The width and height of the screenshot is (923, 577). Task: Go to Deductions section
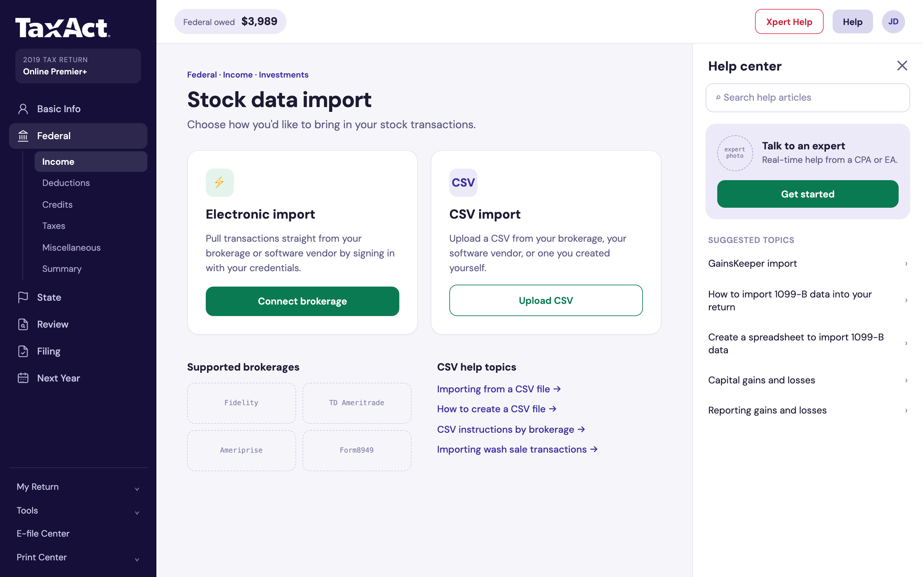(66, 183)
